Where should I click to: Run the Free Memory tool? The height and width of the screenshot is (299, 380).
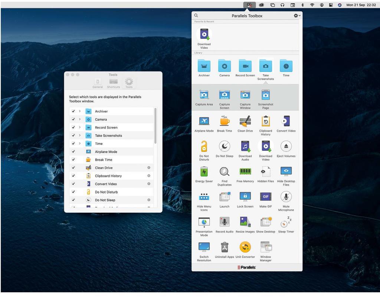pos(245,172)
